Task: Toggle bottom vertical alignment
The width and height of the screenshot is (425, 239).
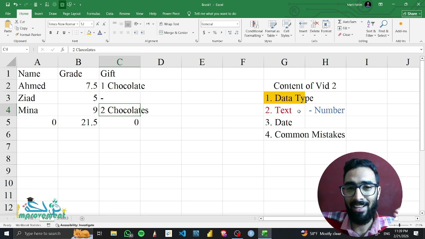Action: coord(128,24)
